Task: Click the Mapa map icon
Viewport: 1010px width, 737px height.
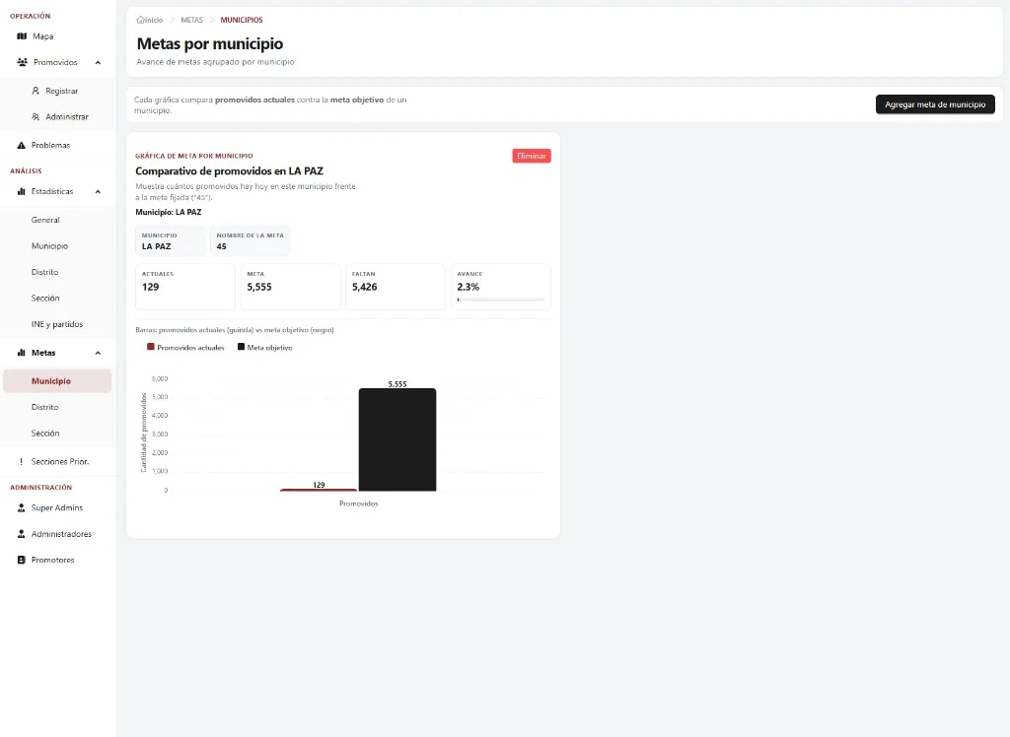Action: pyautogui.click(x=22, y=36)
